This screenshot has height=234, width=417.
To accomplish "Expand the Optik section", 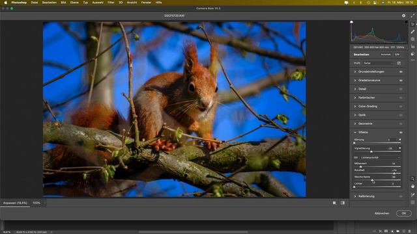I will 355,115.
